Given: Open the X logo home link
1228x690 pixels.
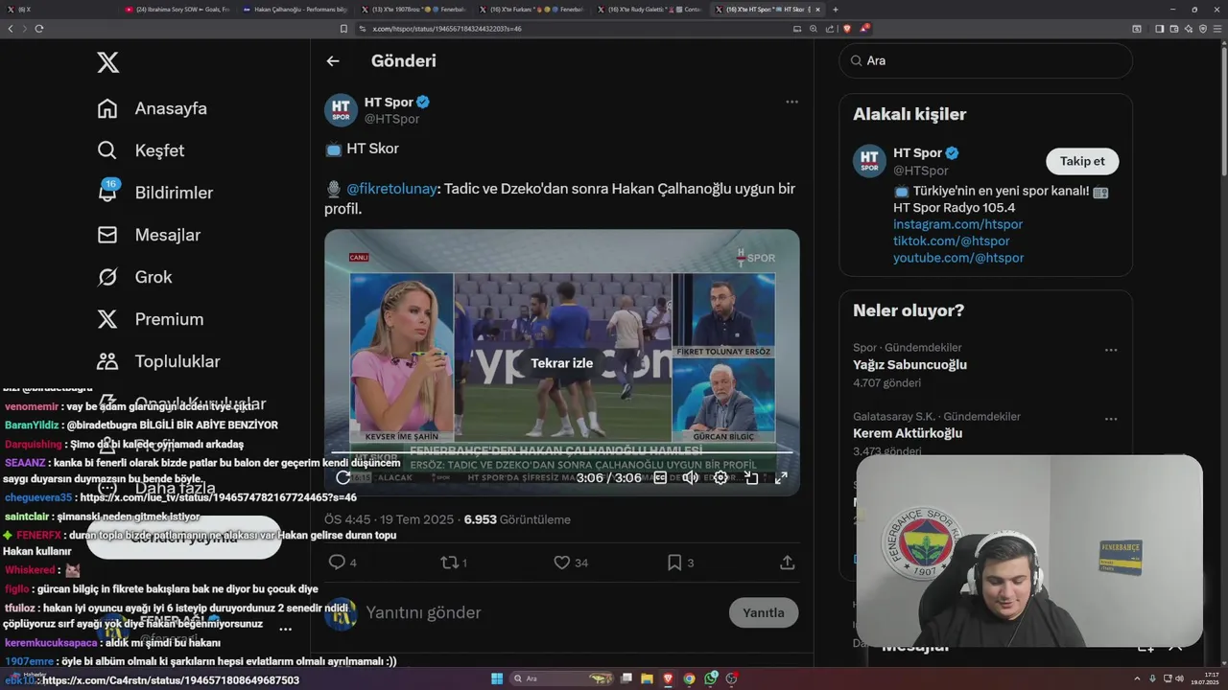Looking at the screenshot, I should [x=108, y=63].
